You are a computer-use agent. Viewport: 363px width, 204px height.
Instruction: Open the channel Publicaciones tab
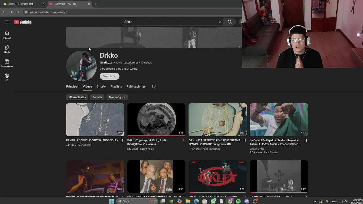(x=136, y=86)
